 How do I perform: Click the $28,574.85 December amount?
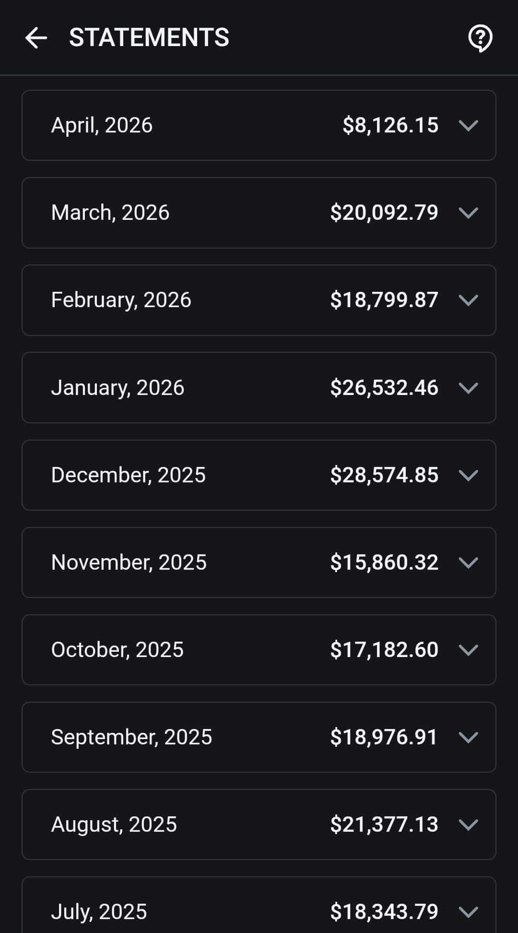click(384, 475)
